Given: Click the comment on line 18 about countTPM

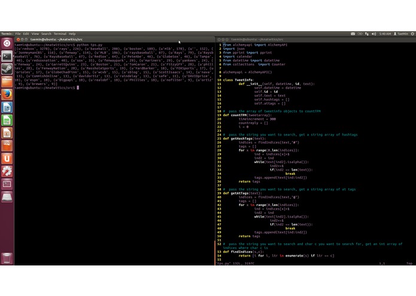Looking at the screenshot, I should click(x=272, y=111).
